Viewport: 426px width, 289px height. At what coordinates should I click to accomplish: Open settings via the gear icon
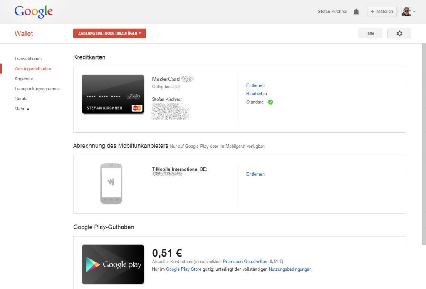pyautogui.click(x=399, y=33)
